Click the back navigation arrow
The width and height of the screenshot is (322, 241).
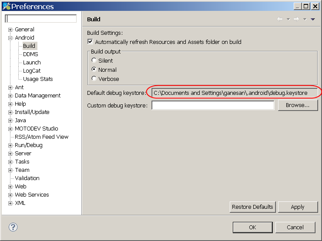tap(280, 19)
